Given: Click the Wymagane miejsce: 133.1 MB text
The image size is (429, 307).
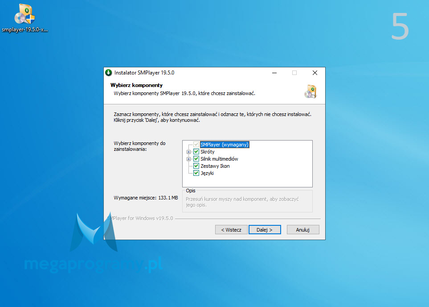Looking at the screenshot, I should [146, 198].
